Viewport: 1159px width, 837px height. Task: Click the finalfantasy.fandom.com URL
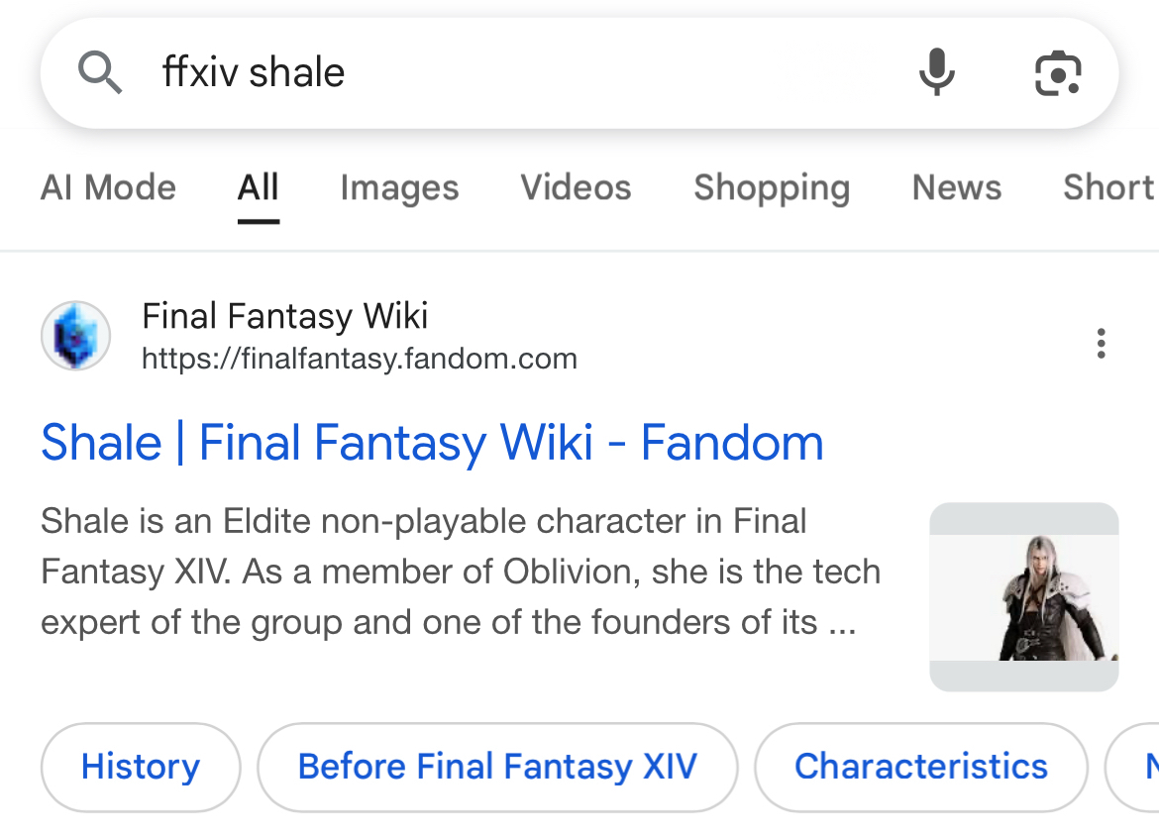[x=359, y=359]
